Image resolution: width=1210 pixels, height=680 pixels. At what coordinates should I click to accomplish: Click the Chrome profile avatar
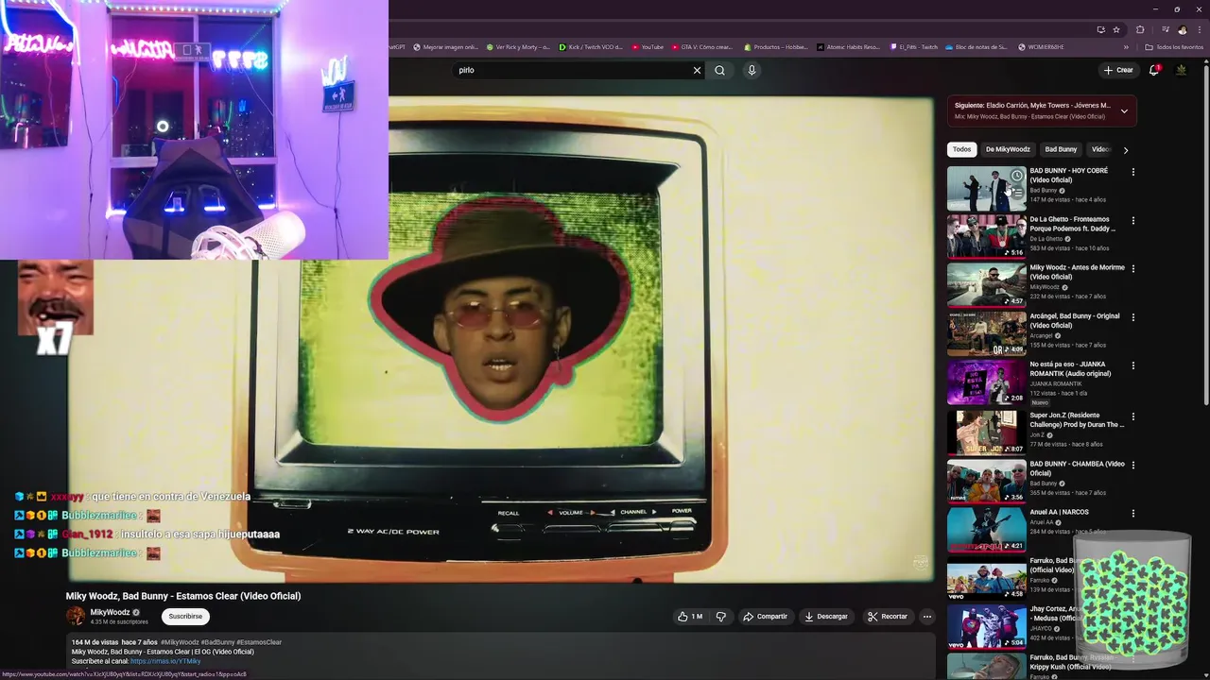(1182, 29)
